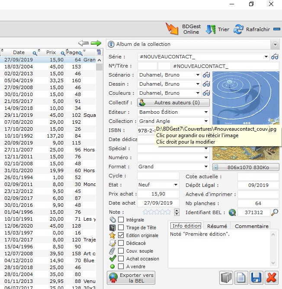This screenshot has width=282, height=289.
Task: Click the blue minus icon beside Rafraîchir
Action: 277,29
